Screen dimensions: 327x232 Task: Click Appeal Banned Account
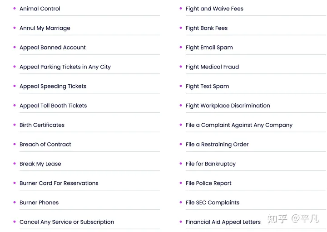(x=53, y=48)
